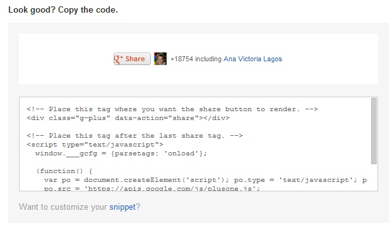The height and width of the screenshot is (235, 392).
Task: Click the po.src plusone.js line
Action: (152, 188)
